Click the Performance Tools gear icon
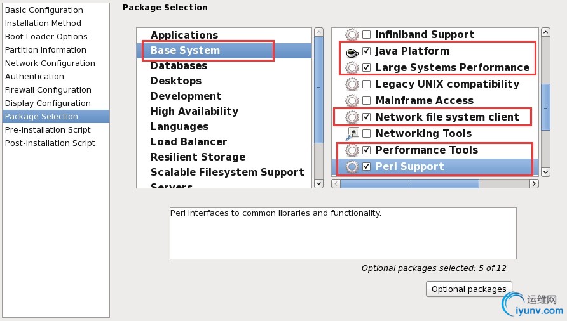Image resolution: width=567 pixels, height=321 pixels. (x=352, y=150)
